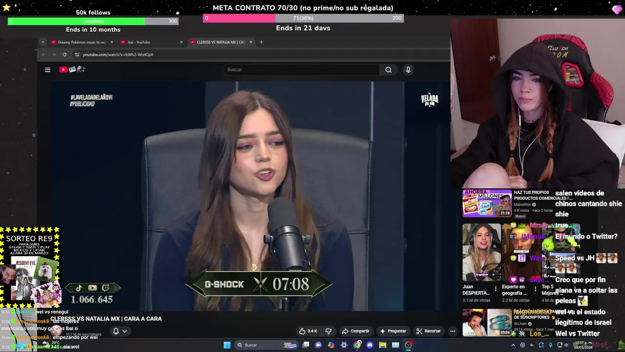
Task: Open the more actions three-dot menu
Action: (x=453, y=331)
